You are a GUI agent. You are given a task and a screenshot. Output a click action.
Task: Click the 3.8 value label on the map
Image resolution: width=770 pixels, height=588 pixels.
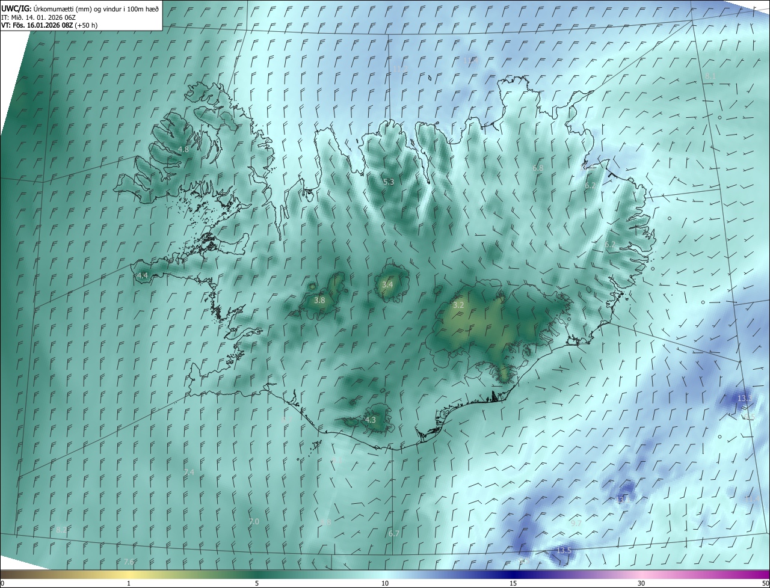coord(319,300)
